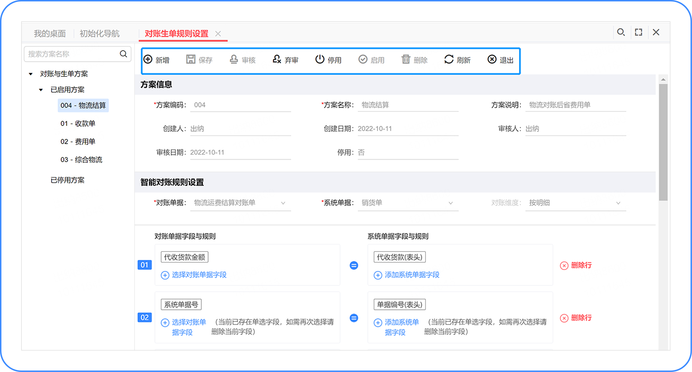Image resolution: width=692 pixels, height=372 pixels.
Task: Click the fullscreen expand icon
Action: [x=638, y=32]
